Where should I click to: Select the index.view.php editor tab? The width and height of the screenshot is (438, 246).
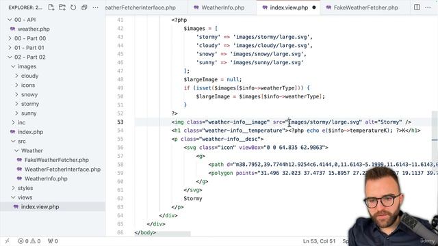click(289, 8)
